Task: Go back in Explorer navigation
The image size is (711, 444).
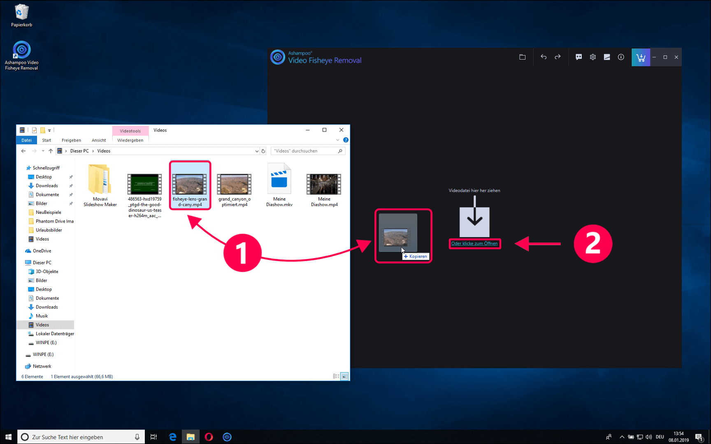Action: coord(23,151)
